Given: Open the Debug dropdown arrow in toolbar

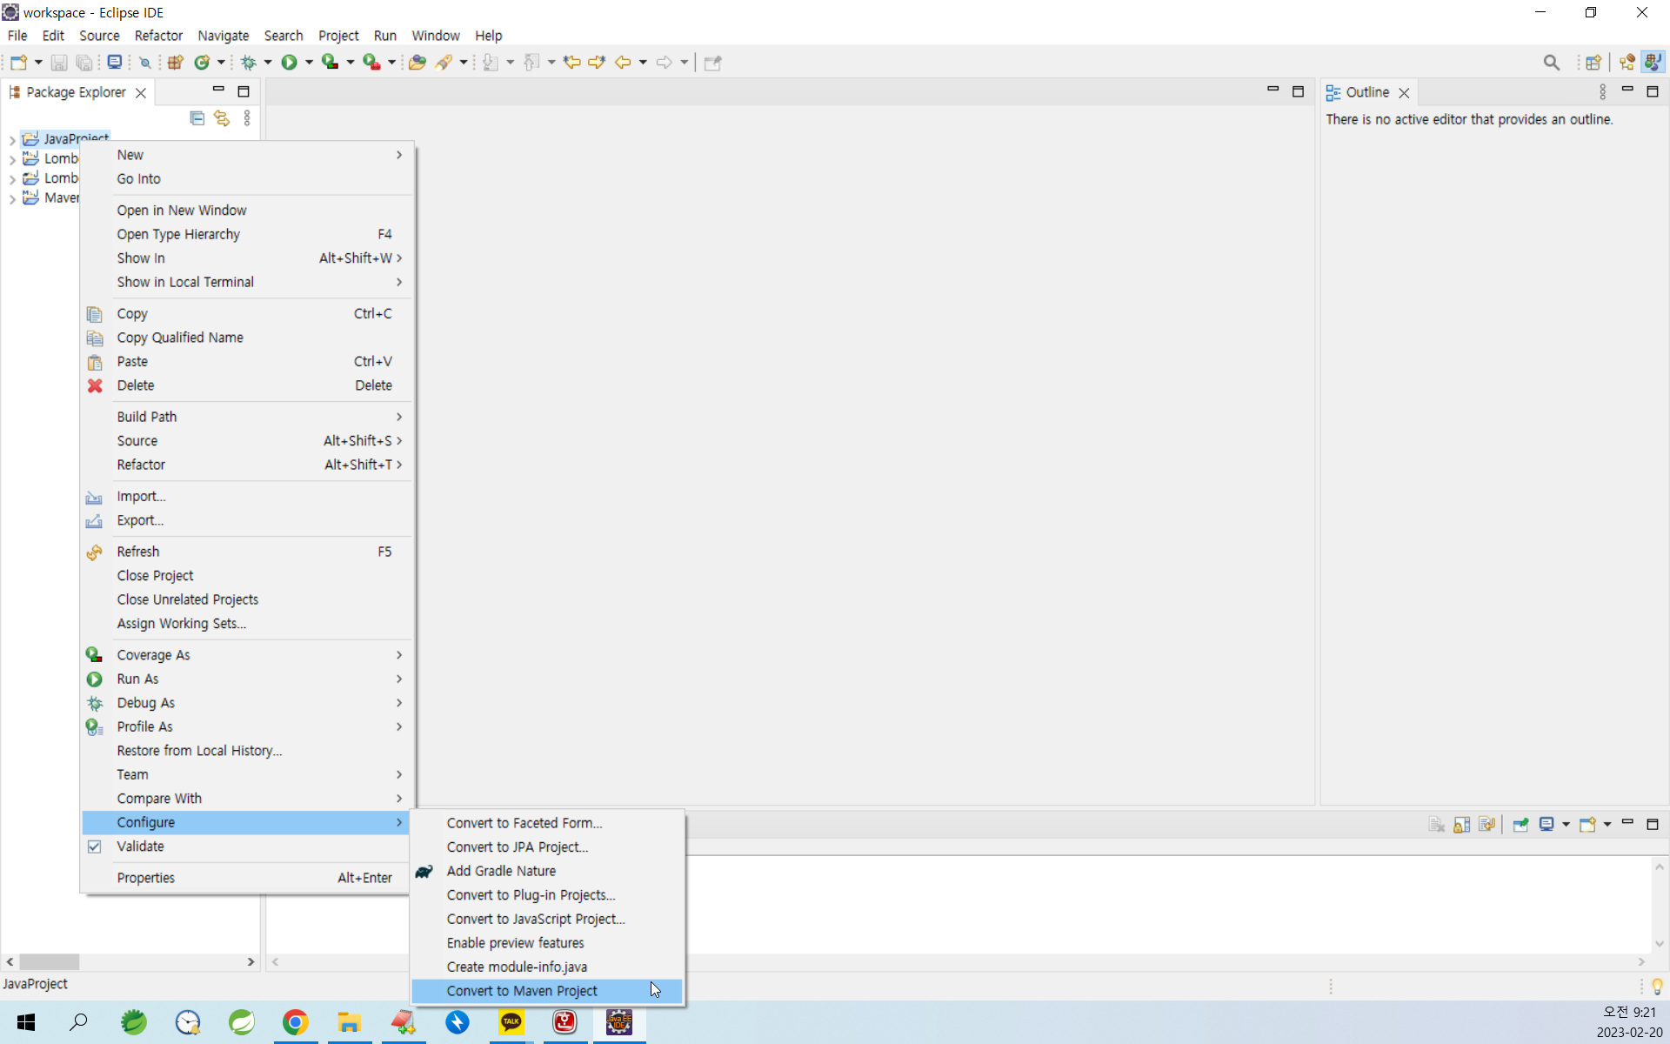Looking at the screenshot, I should [268, 63].
